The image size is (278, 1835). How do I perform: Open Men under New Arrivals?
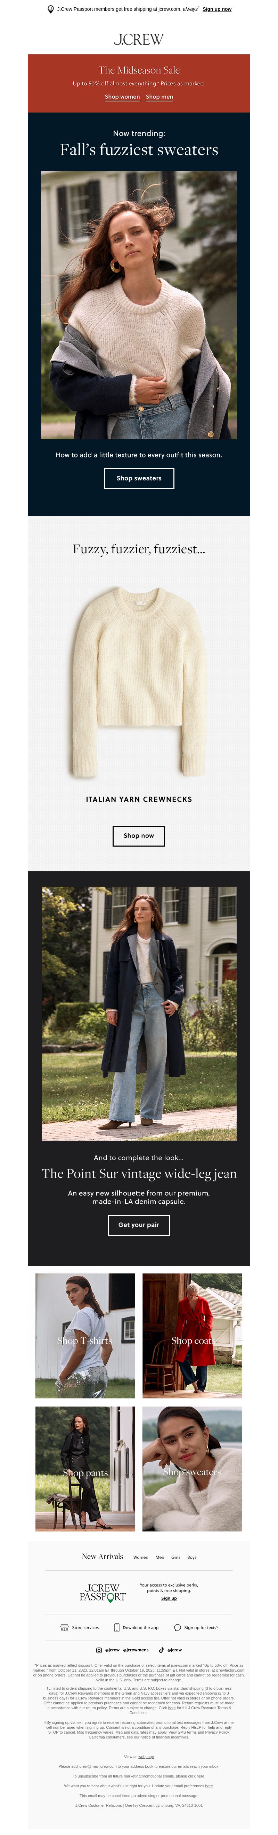tap(159, 1557)
